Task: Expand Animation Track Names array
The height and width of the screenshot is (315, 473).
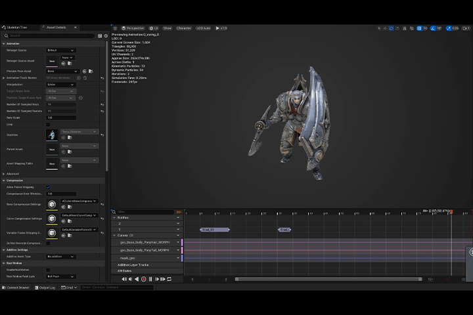Action: 4,78
